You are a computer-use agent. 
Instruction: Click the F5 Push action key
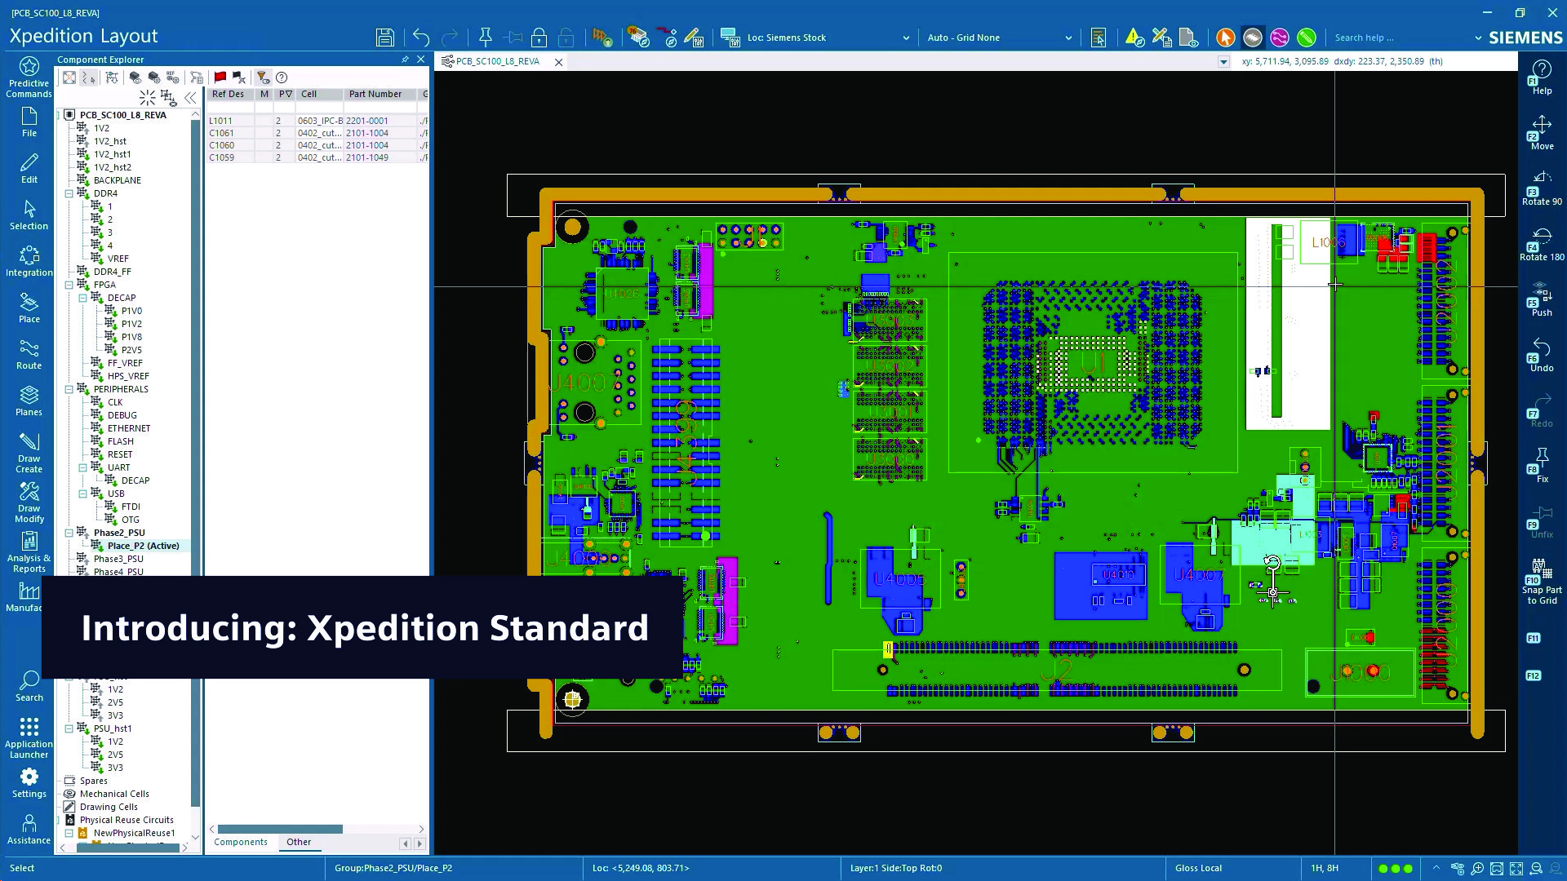[1542, 300]
